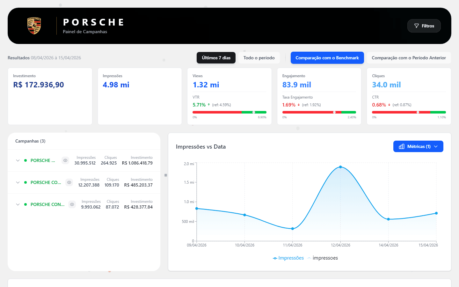Click the chart point at 15/04/2026

[436, 213]
